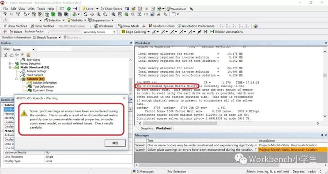Click the Print icon in toolbar

159,14
